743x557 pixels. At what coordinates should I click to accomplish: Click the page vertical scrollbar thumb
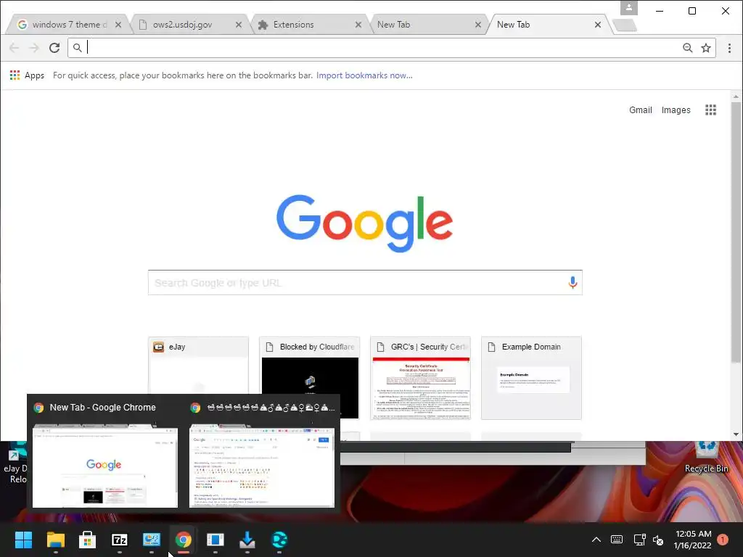(x=736, y=232)
